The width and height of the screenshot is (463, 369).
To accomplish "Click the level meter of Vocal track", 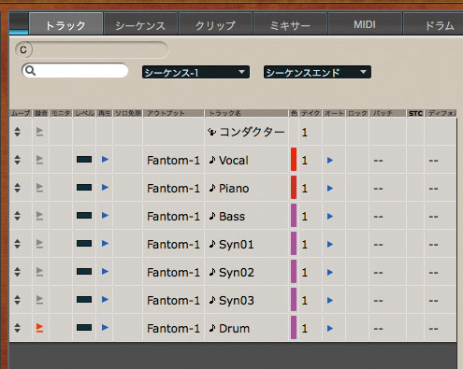I will 84,160.
